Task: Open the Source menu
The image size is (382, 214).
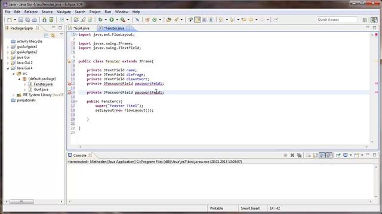Action: [47, 12]
